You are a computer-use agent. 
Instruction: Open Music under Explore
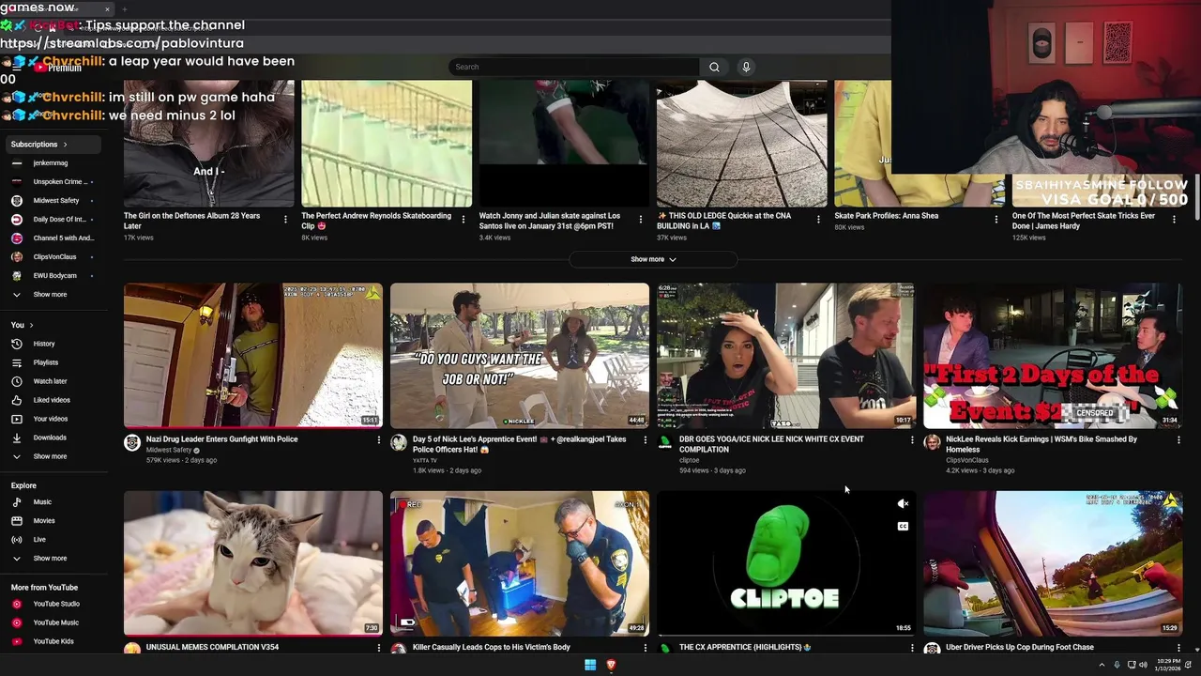pos(42,502)
